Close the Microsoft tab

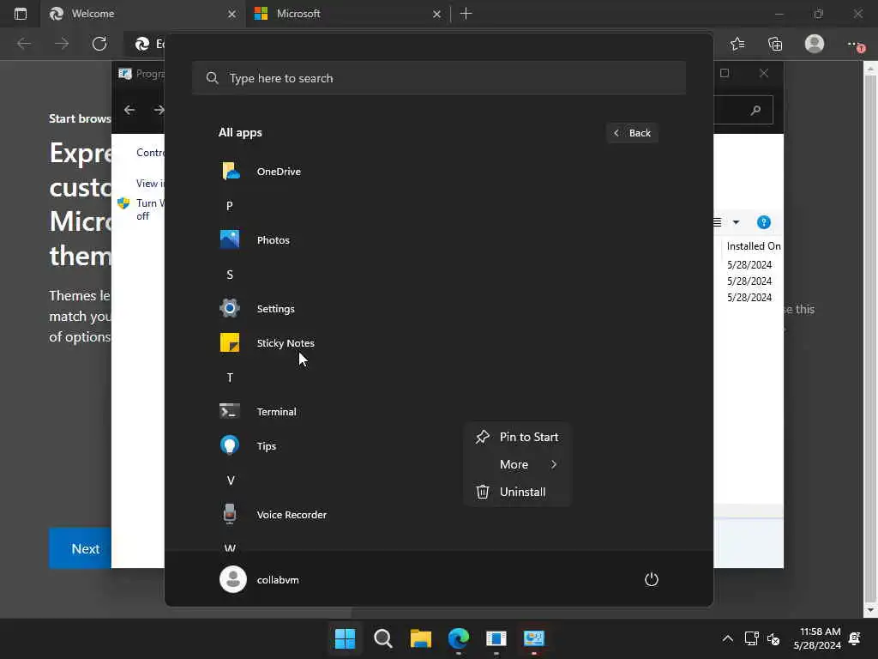[x=436, y=14]
